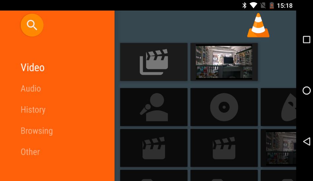Open the dimmed shop video thumbnail in History row
Viewport: 313px width, 181px height.
pyautogui.click(x=278, y=148)
